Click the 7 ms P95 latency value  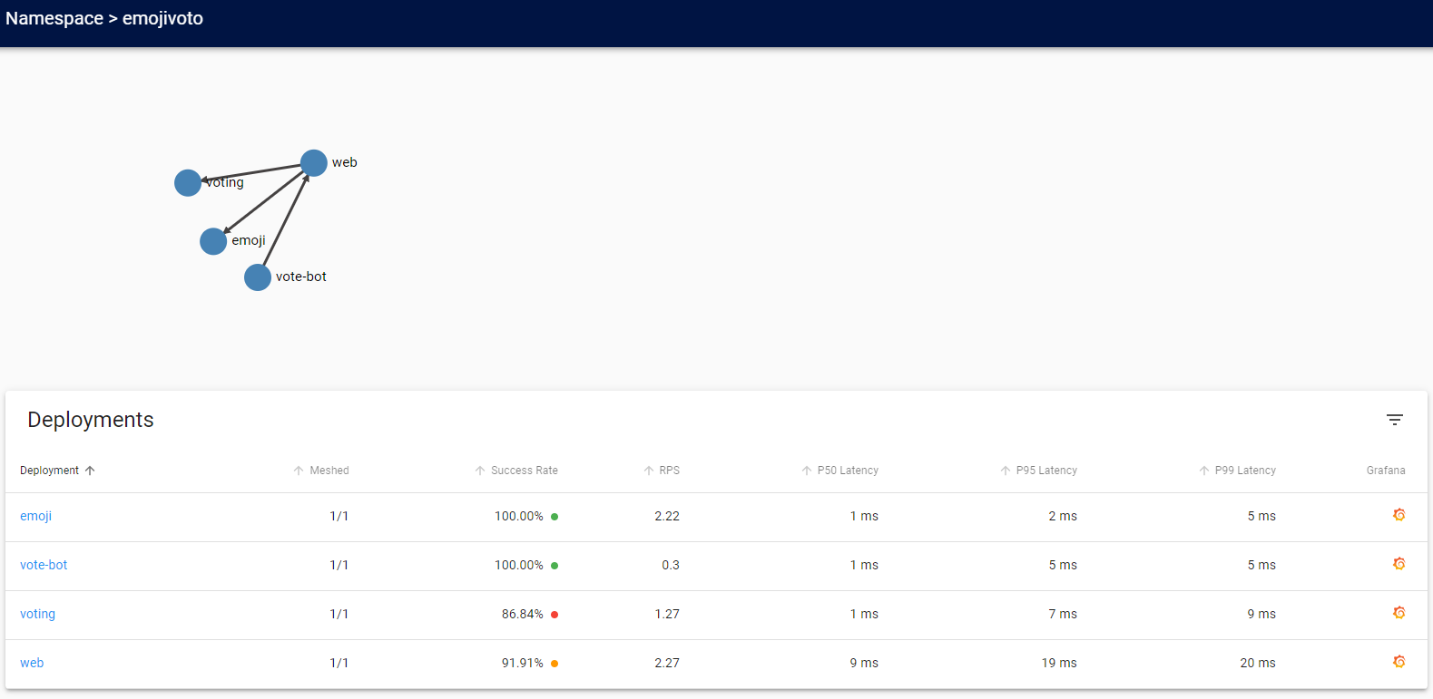pyautogui.click(x=1063, y=614)
